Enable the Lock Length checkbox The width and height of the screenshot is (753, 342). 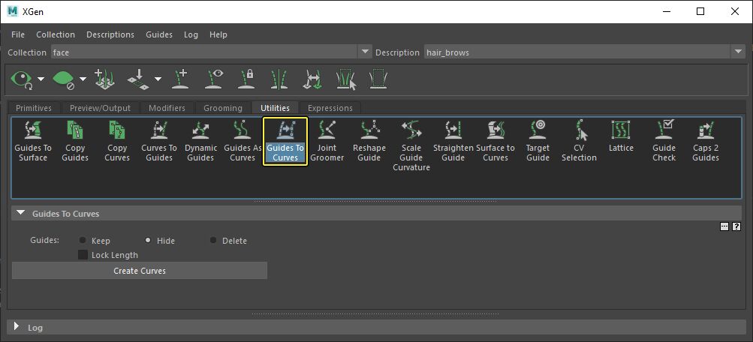[x=83, y=255]
